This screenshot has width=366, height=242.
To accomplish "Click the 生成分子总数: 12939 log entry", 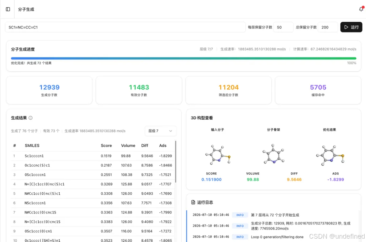I will tap(301, 226).
